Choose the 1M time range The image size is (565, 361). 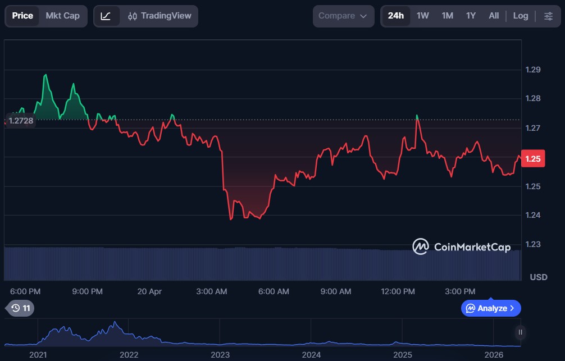447,16
